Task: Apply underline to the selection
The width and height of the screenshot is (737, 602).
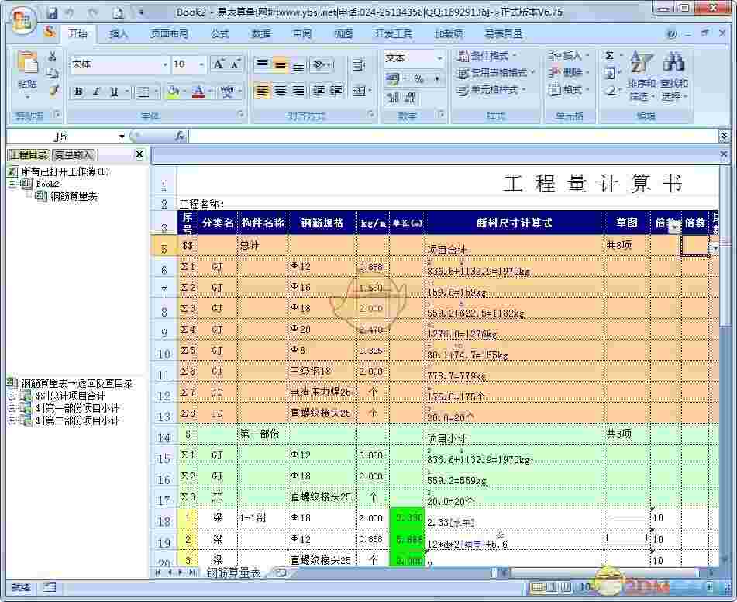Action: click(114, 90)
